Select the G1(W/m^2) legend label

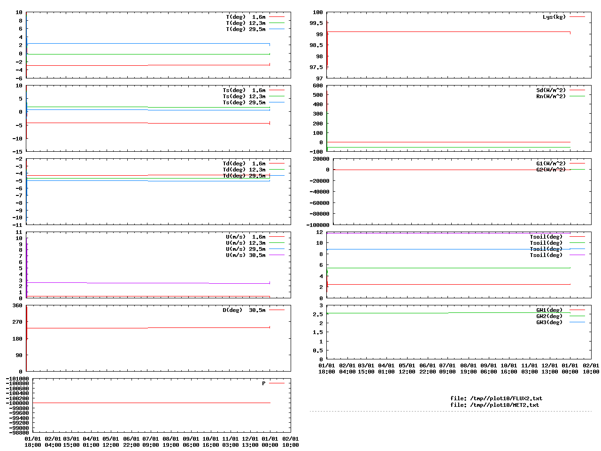(x=551, y=163)
